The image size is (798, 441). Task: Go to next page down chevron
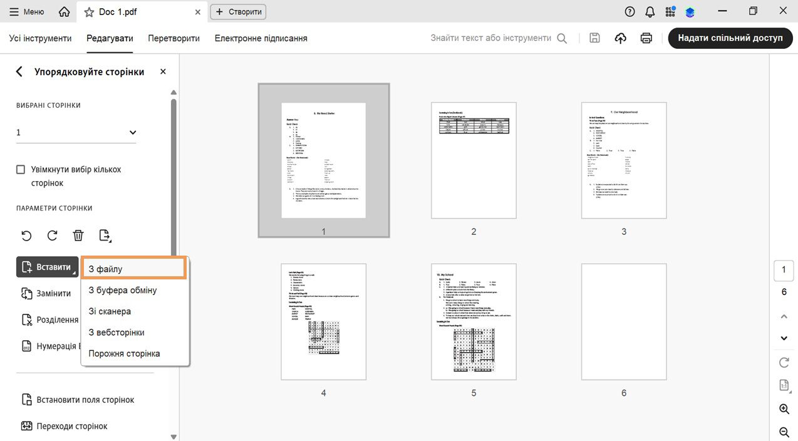pyautogui.click(x=784, y=338)
